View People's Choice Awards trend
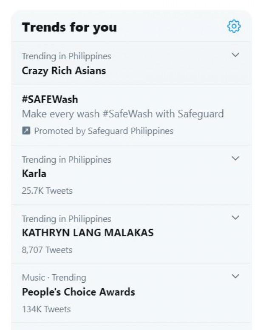The height and width of the screenshot is (330, 255). (78, 292)
